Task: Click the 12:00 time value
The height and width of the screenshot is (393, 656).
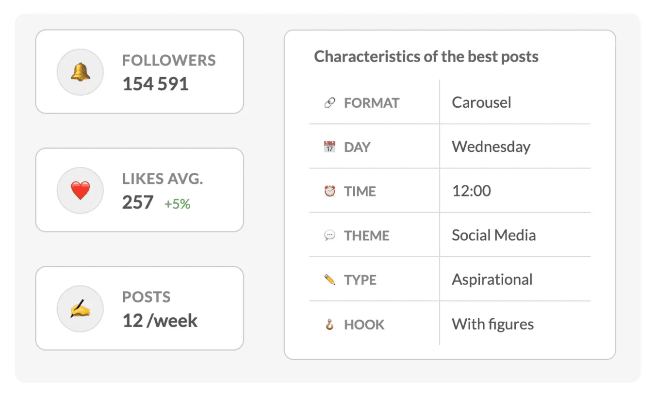Action: point(471,191)
